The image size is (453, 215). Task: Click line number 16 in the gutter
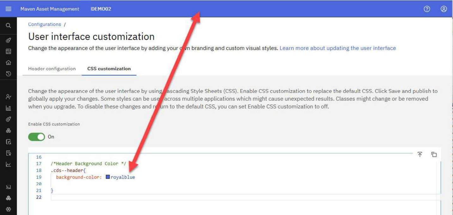(x=39, y=157)
